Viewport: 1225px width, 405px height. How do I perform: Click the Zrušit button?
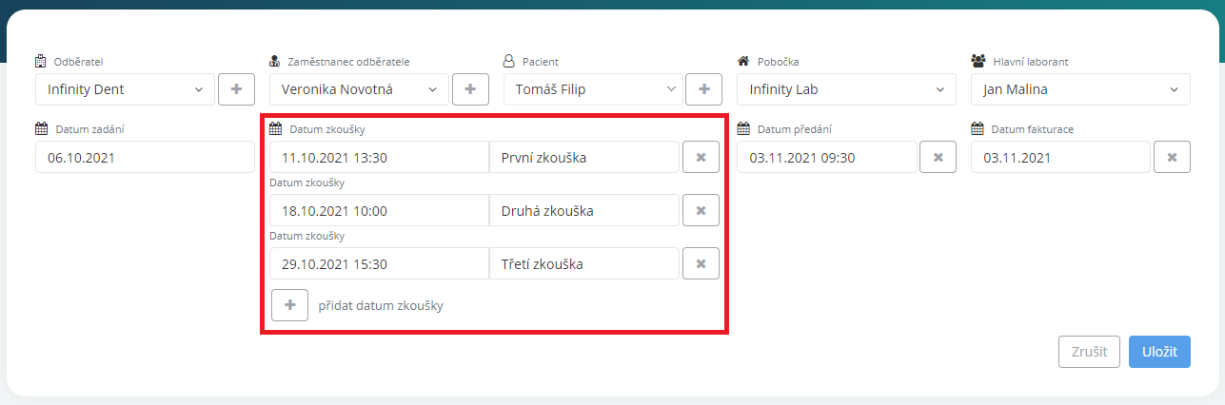[x=1089, y=352]
